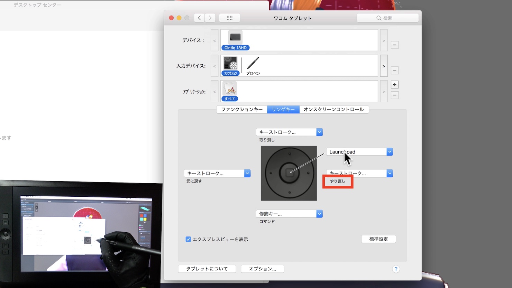Toggle the Show Express View checkbox
Screen dimensions: 512x288
pyautogui.click(x=188, y=239)
